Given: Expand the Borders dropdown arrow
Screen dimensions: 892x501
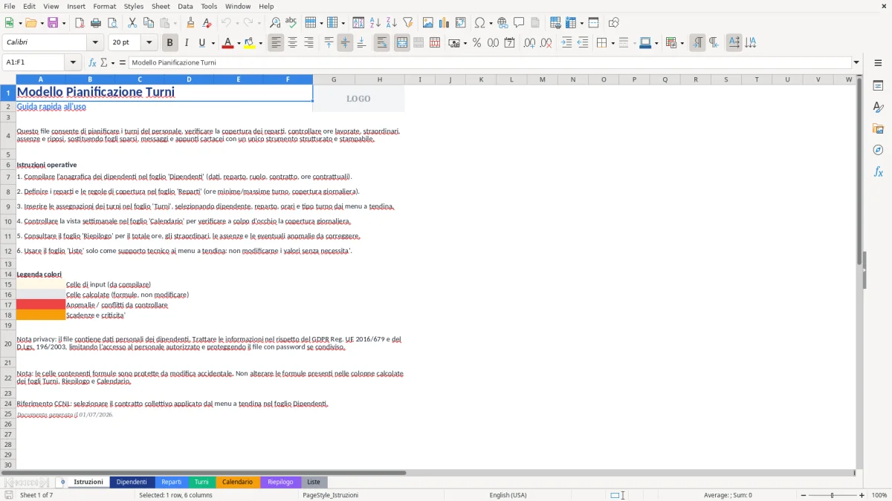Looking at the screenshot, I should pyautogui.click(x=613, y=43).
